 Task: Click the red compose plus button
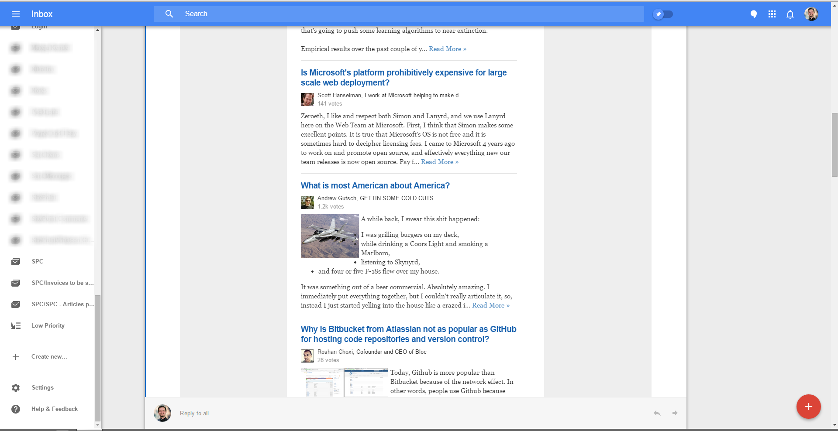point(808,407)
